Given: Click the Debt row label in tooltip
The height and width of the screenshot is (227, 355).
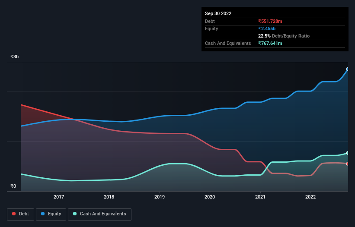Looking at the screenshot, I should [210, 21].
